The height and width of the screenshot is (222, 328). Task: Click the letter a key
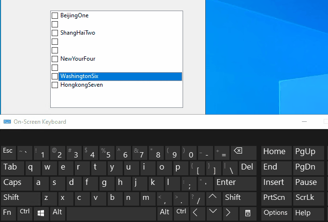click(x=41, y=183)
